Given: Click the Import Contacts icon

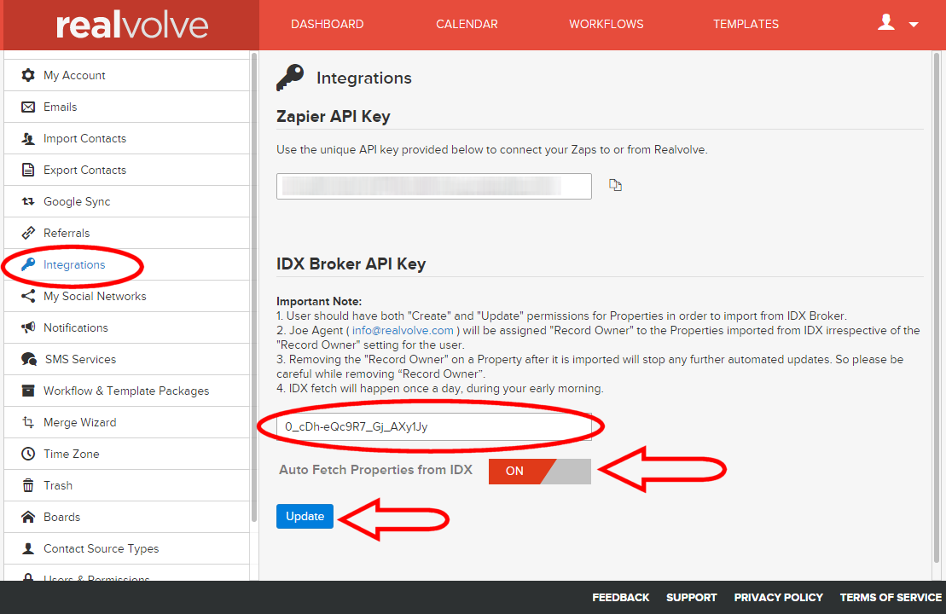Looking at the screenshot, I should [28, 138].
